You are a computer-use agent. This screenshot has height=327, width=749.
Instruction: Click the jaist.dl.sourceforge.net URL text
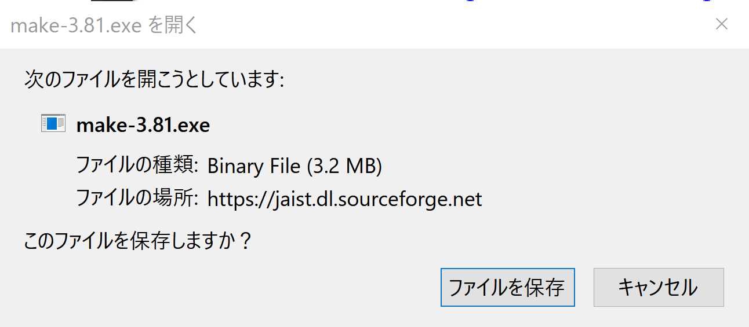pyautogui.click(x=344, y=199)
